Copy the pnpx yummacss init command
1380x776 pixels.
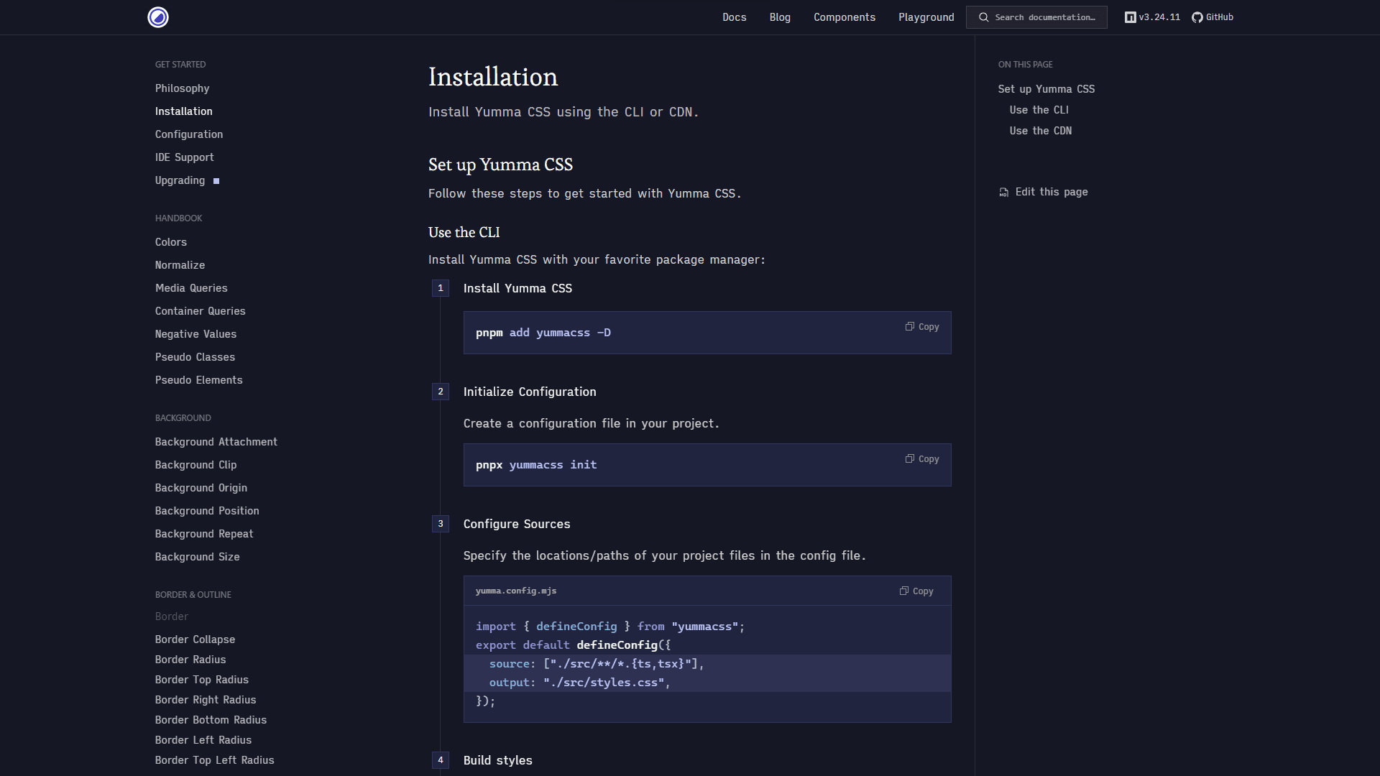point(922,459)
